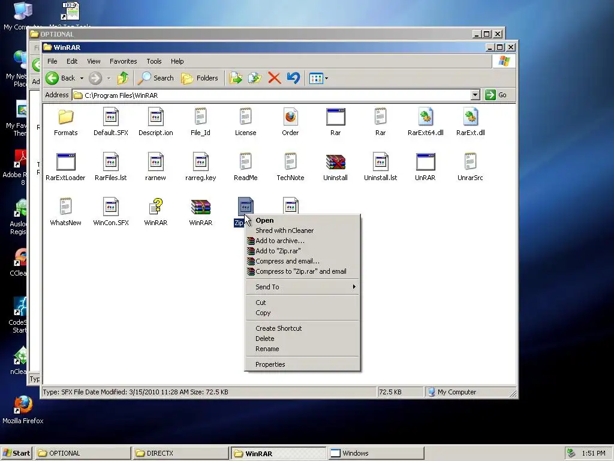This screenshot has height=461, width=614.
Task: Click the Undo toolbar icon
Action: coord(293,78)
